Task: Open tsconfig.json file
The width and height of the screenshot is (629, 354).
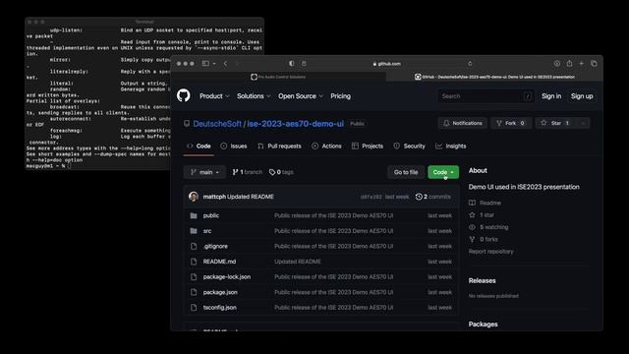Action: [x=220, y=308]
